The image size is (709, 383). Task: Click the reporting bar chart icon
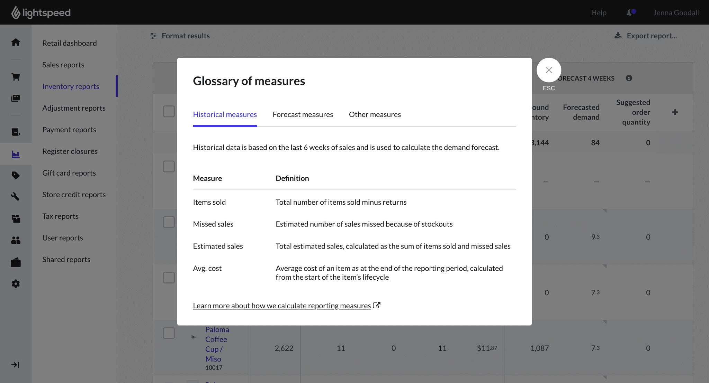tap(16, 154)
